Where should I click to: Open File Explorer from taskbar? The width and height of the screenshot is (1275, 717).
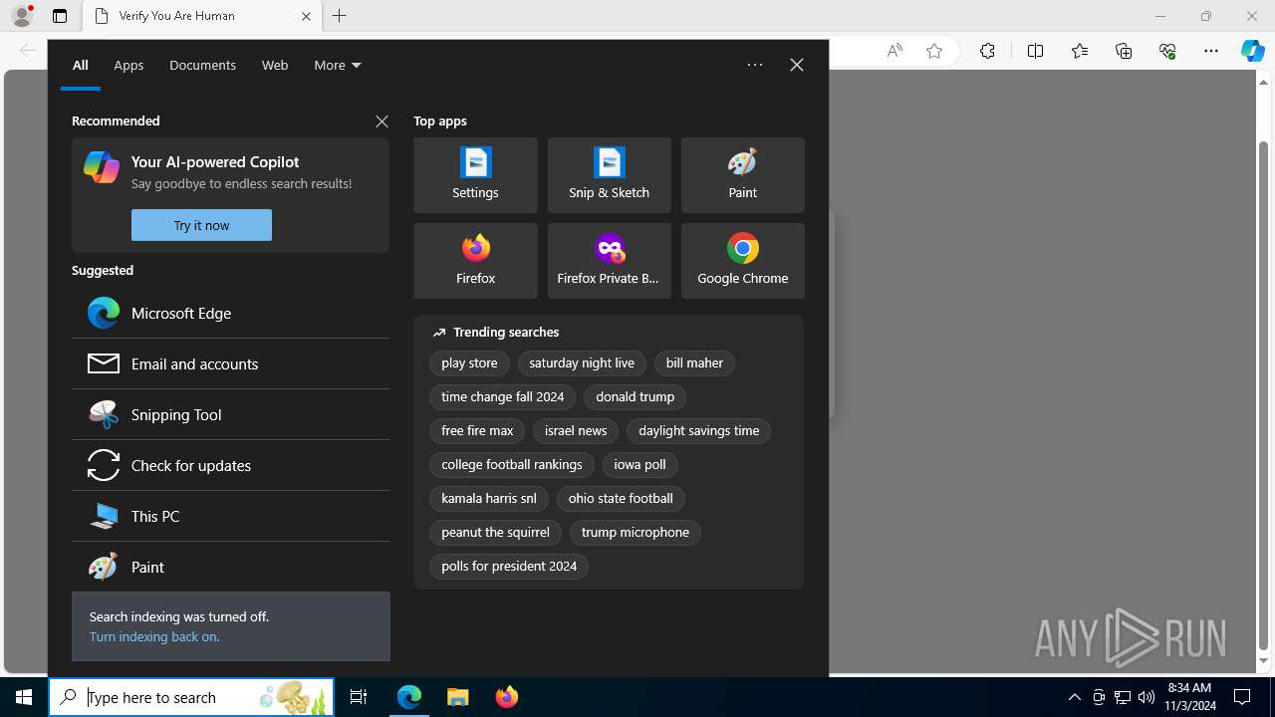pos(457,697)
